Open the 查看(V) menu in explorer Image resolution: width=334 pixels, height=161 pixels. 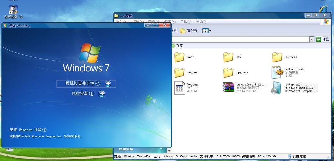click(x=154, y=22)
